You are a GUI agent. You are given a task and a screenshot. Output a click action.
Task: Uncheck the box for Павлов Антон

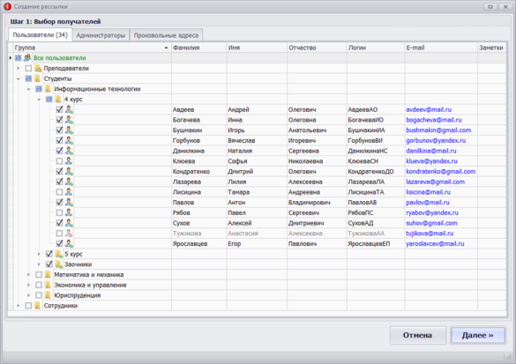pos(59,203)
